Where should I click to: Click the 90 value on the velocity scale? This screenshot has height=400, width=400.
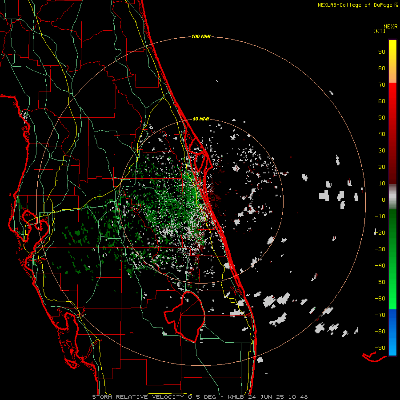point(382,52)
